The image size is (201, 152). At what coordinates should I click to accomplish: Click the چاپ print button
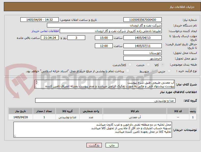[112, 145]
